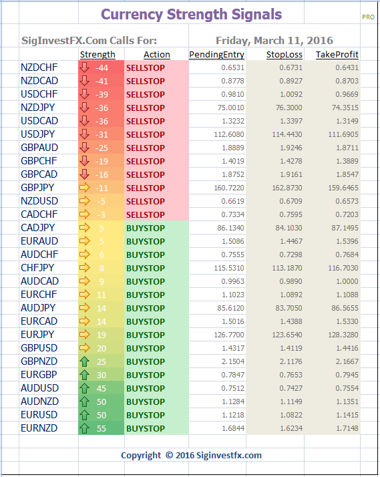
Task: Select the EURGBP pair name cell
Action: tap(48, 375)
